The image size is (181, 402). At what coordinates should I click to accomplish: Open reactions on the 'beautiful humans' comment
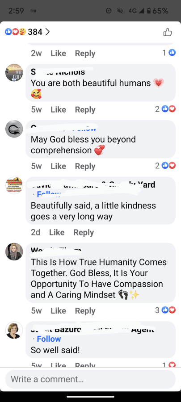pos(165,109)
